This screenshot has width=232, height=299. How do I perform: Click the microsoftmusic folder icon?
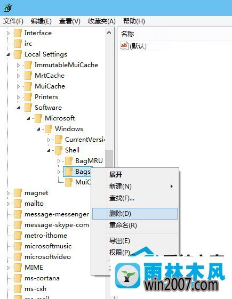18,246
